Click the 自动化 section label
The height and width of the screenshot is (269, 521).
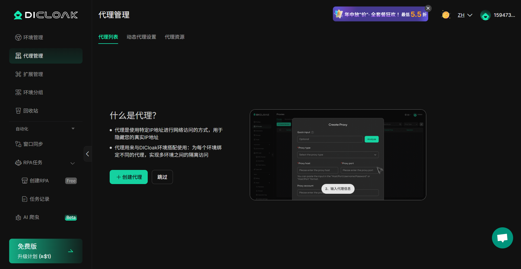(22, 129)
